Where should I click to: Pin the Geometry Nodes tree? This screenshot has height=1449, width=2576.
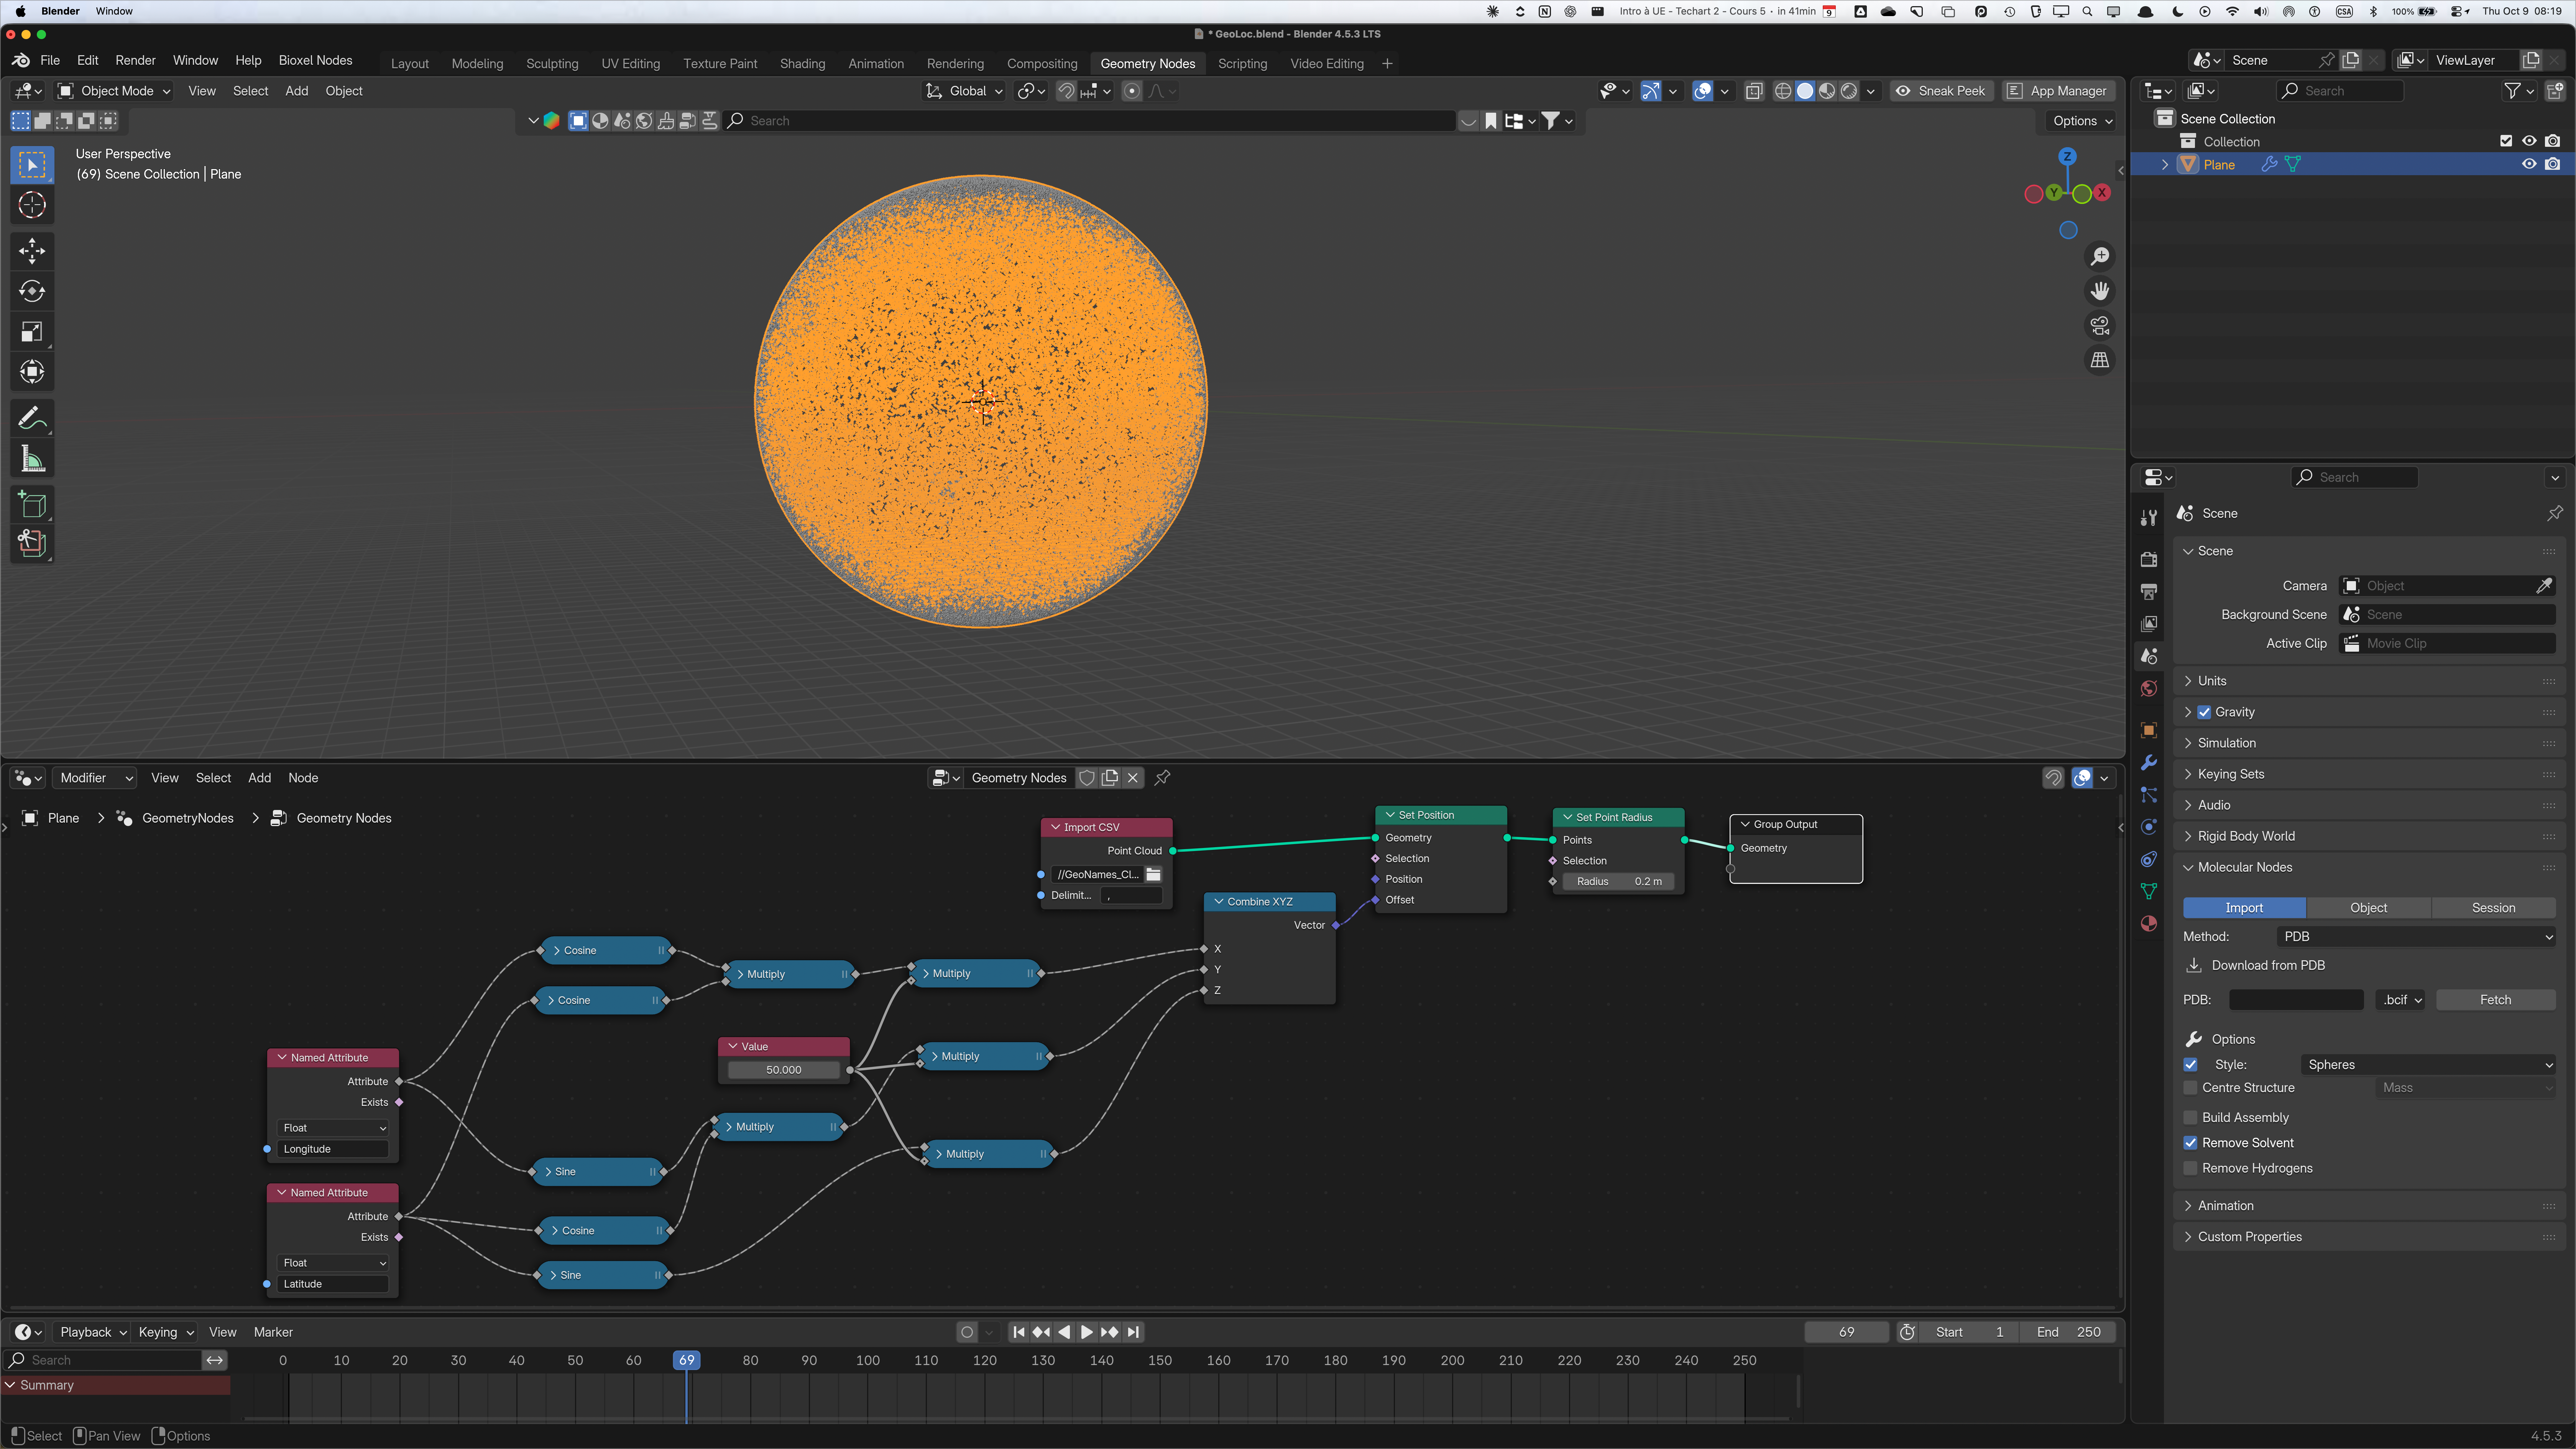pyautogui.click(x=1162, y=778)
